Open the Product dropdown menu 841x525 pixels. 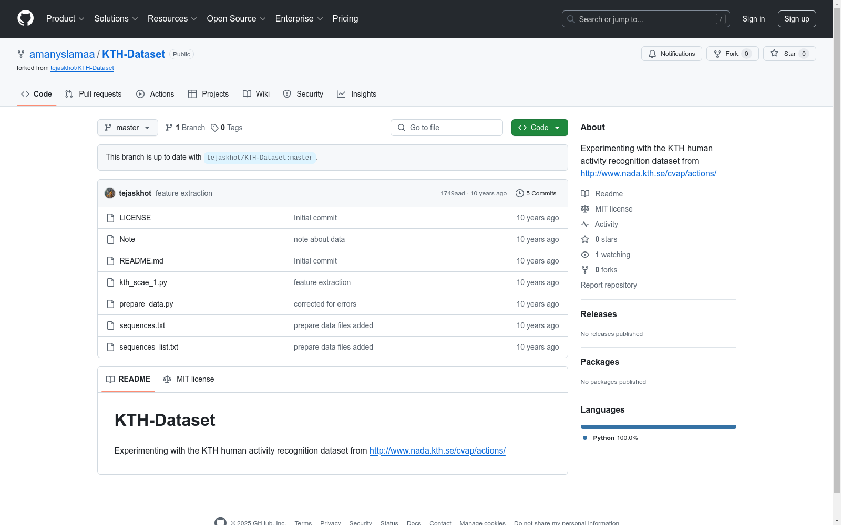click(x=65, y=19)
